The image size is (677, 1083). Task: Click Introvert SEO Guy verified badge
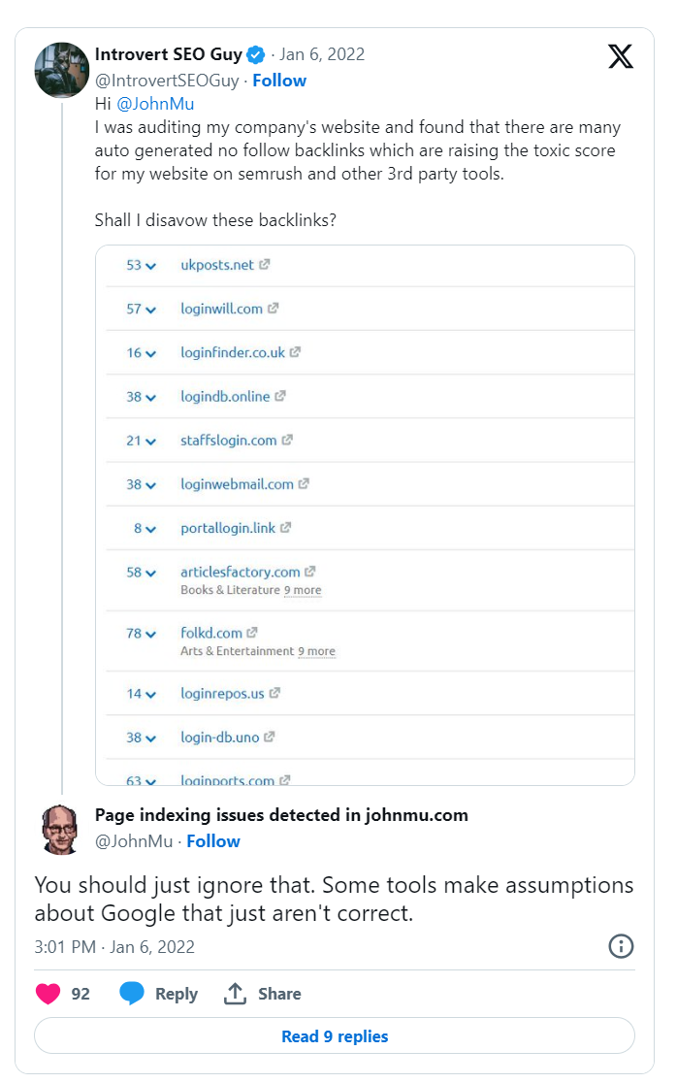tap(256, 54)
